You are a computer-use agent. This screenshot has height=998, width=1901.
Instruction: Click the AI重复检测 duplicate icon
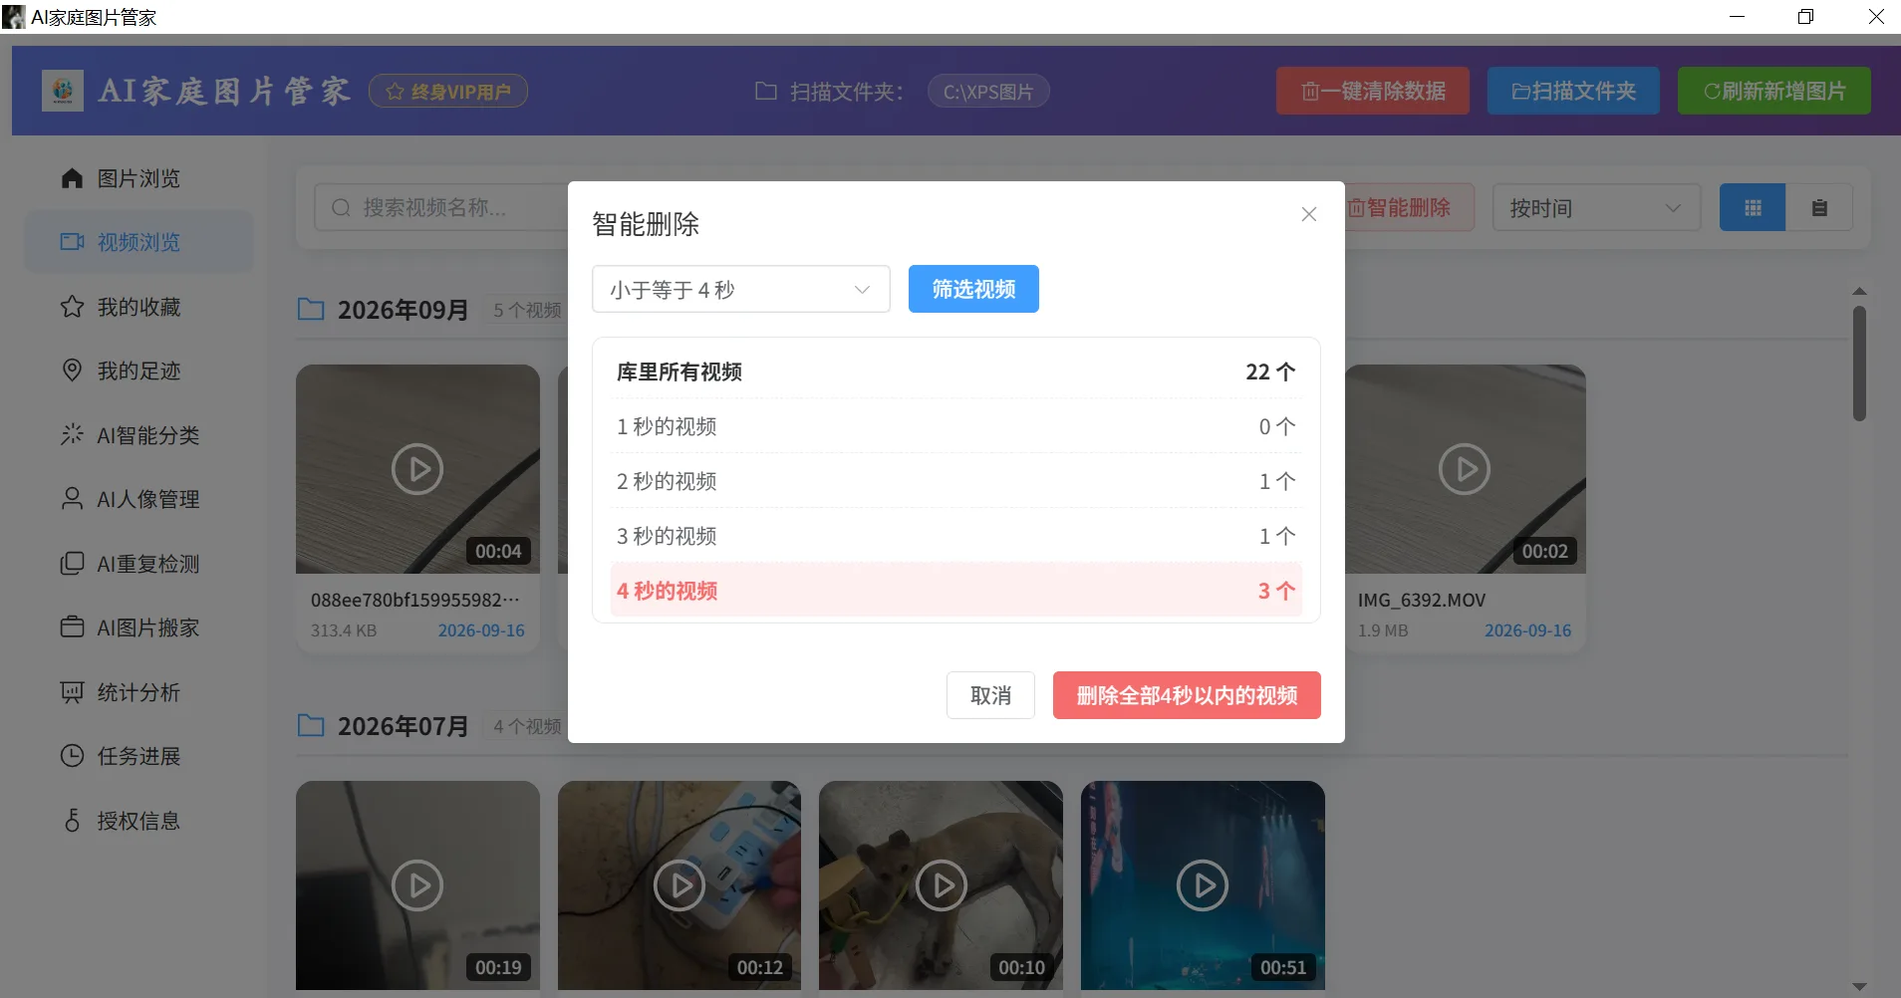72,563
